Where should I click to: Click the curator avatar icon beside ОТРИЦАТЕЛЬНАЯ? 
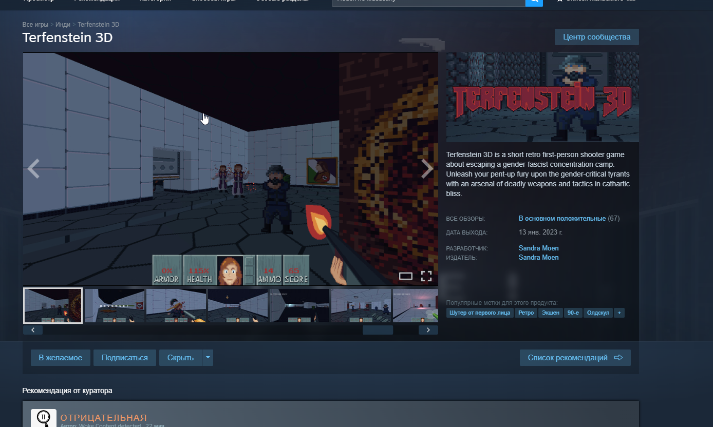[43, 418]
